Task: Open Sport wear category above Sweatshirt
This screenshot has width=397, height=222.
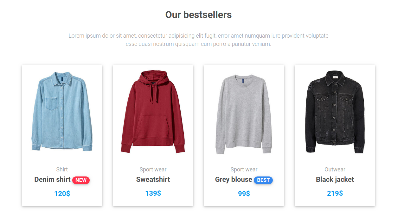Action: [x=153, y=170]
